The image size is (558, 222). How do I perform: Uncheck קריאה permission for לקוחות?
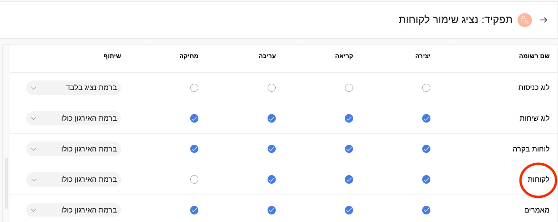(349, 179)
